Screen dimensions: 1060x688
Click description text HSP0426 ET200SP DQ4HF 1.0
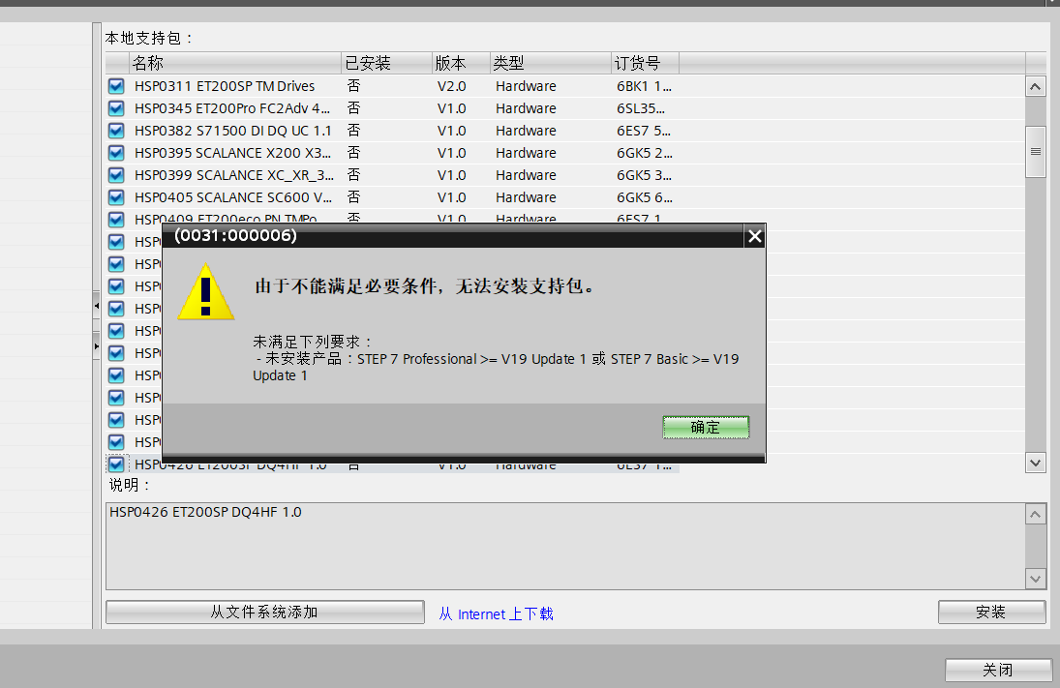tap(205, 512)
